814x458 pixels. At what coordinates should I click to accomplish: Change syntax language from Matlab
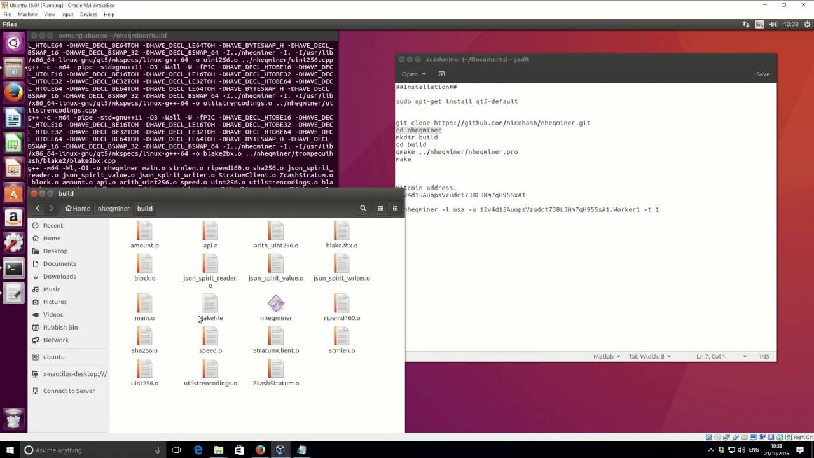[607, 356]
